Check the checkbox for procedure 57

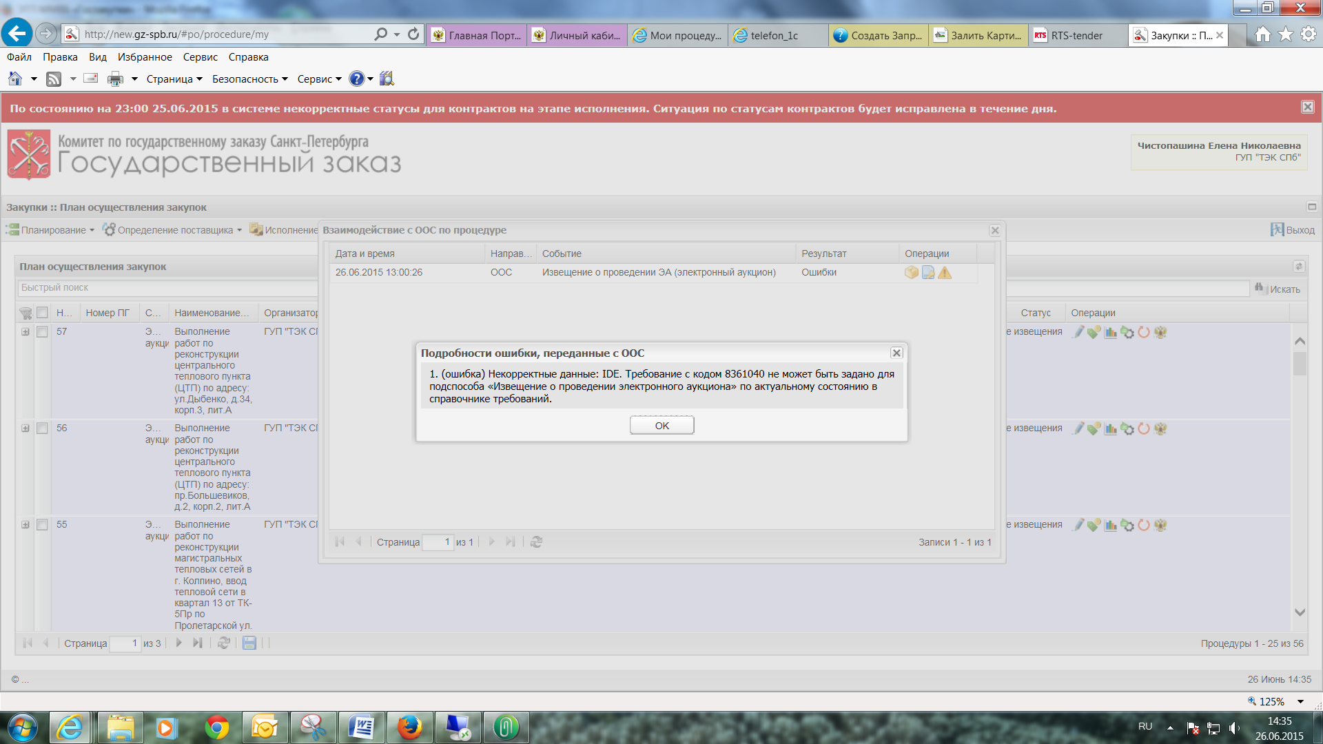pyautogui.click(x=42, y=332)
